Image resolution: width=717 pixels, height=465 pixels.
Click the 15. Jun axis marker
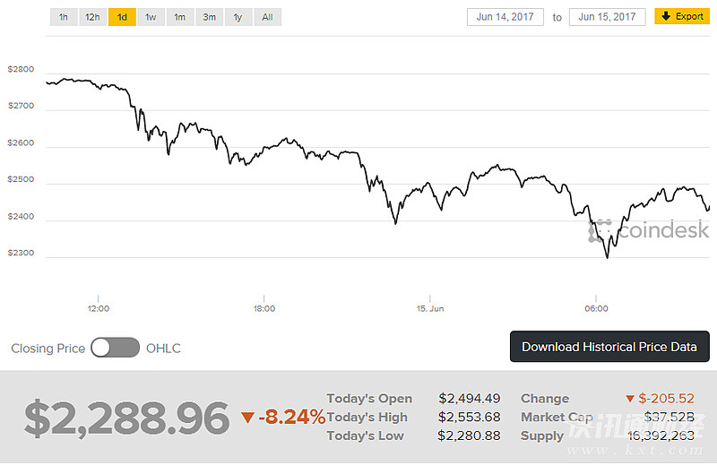coord(430,308)
